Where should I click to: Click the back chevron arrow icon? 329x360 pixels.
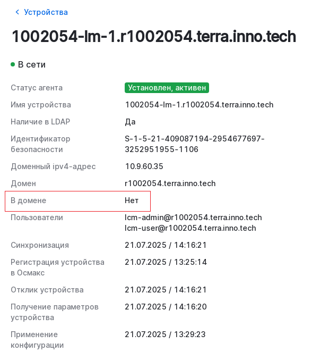coord(17,12)
